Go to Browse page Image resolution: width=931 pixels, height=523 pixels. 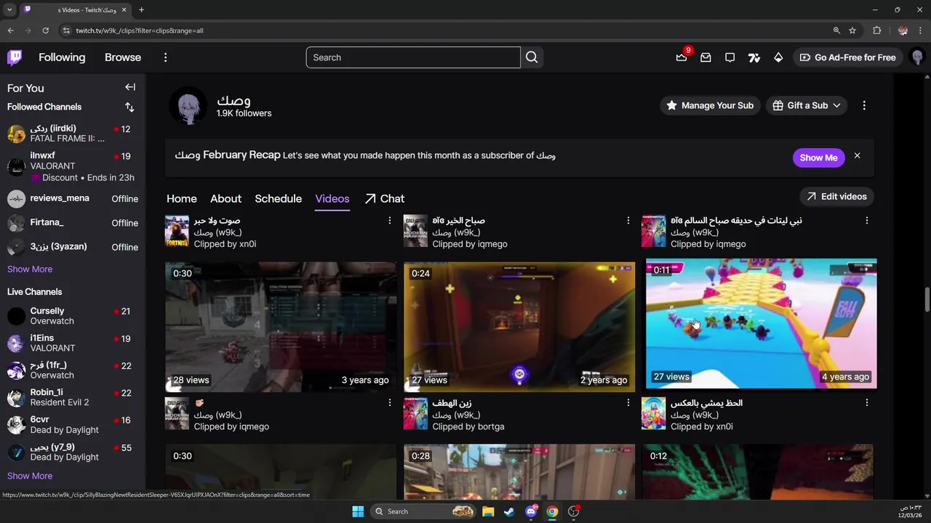click(123, 57)
